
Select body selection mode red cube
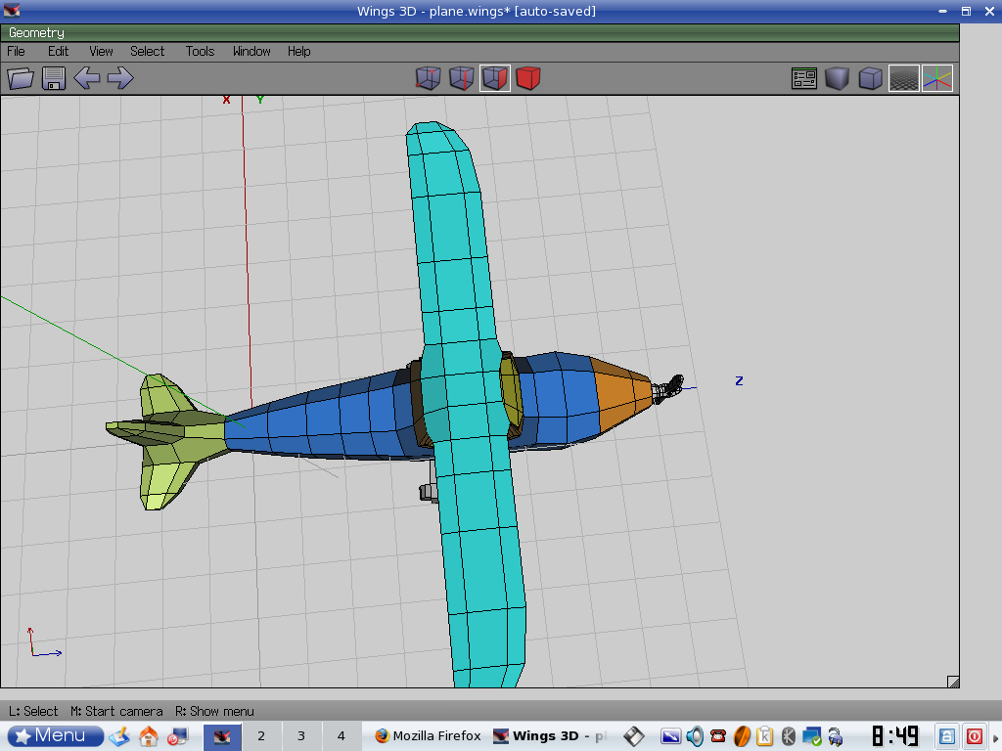(x=528, y=78)
